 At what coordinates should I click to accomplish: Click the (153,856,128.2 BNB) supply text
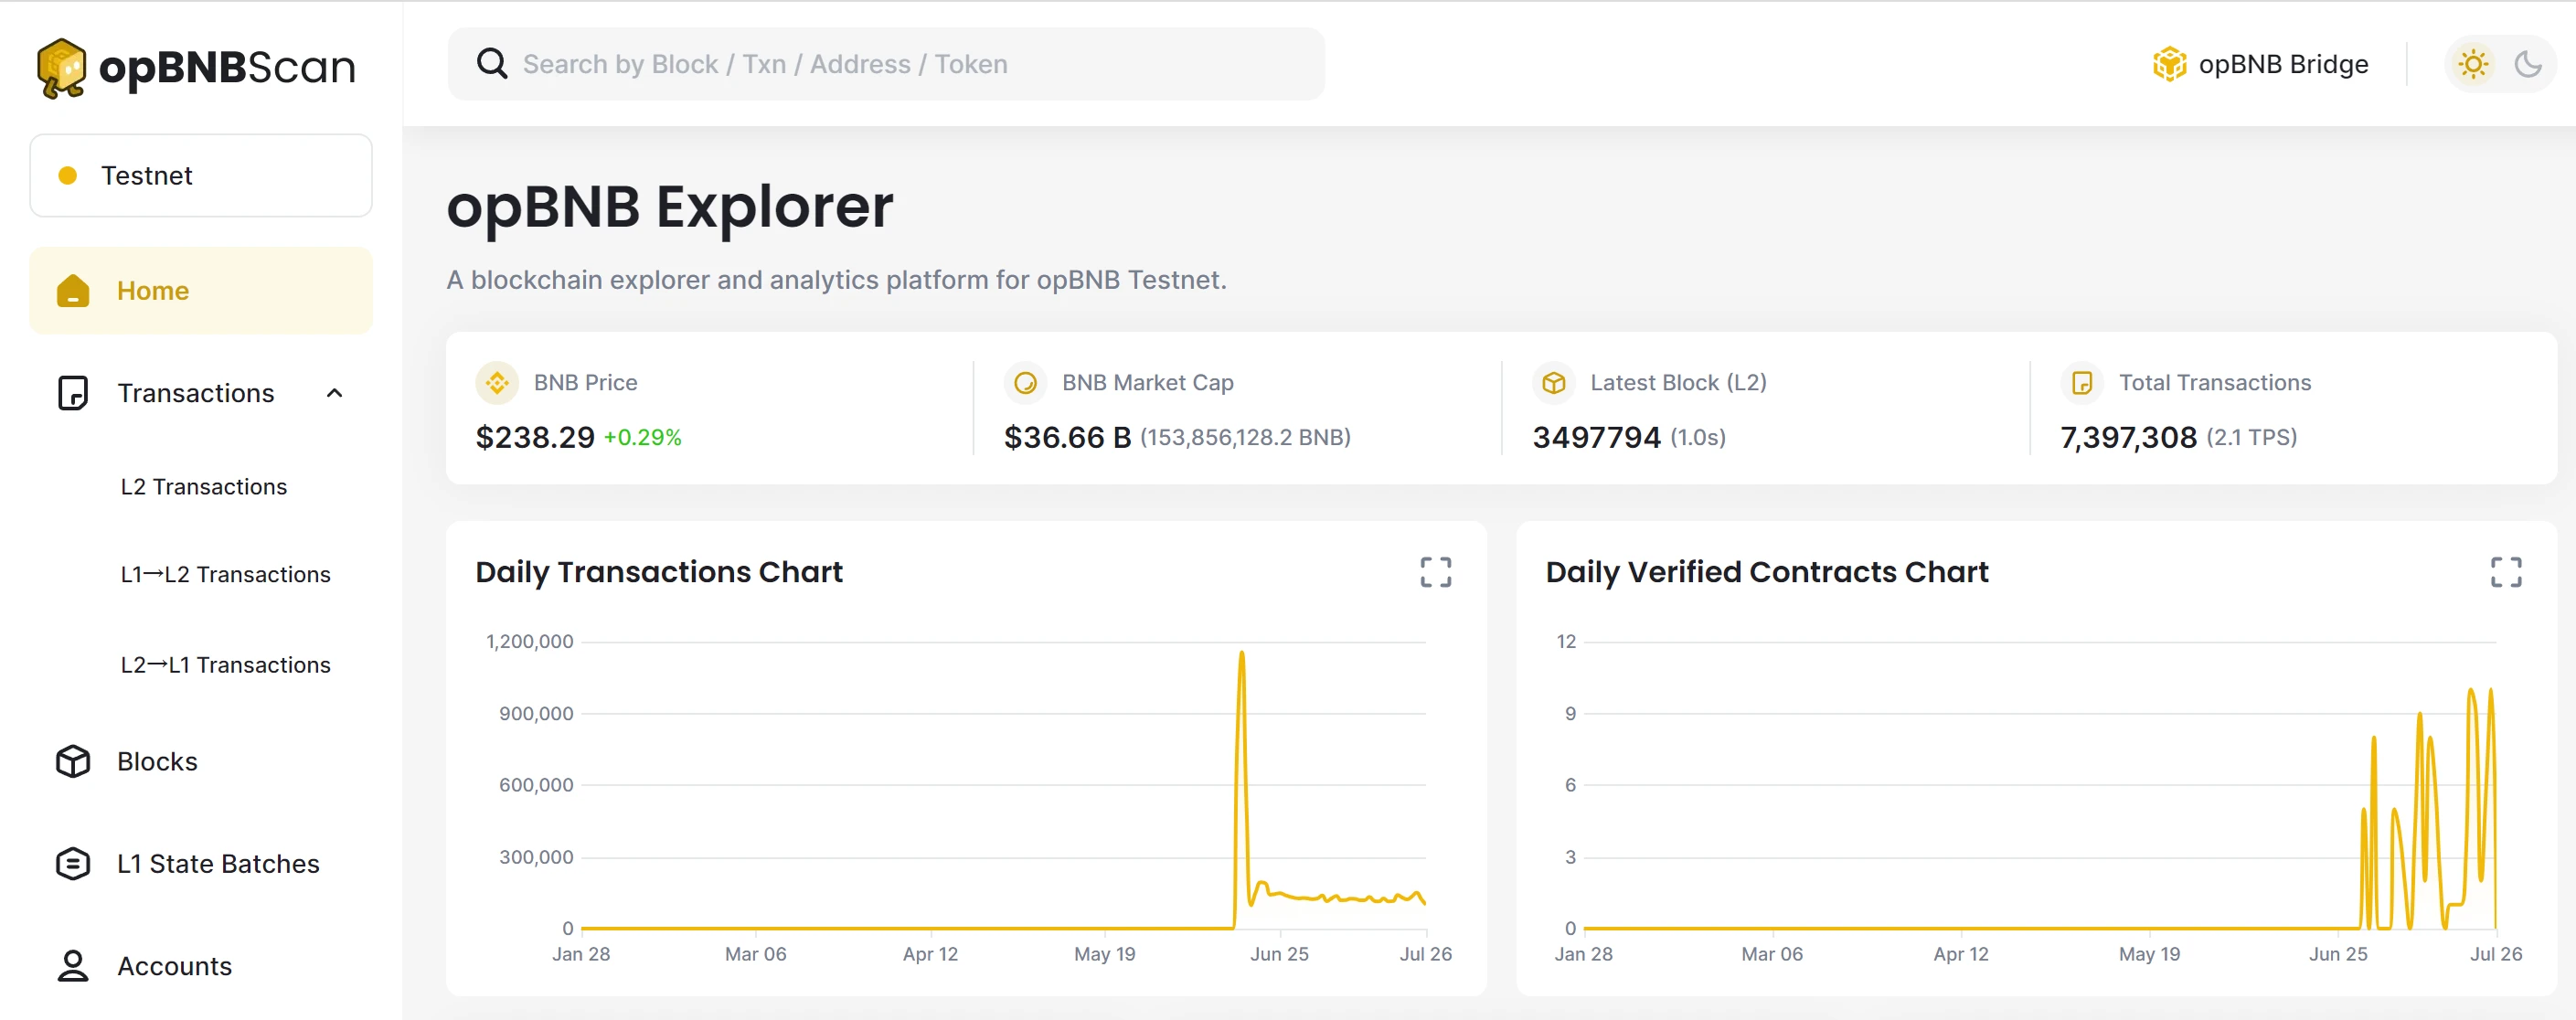tap(1245, 438)
